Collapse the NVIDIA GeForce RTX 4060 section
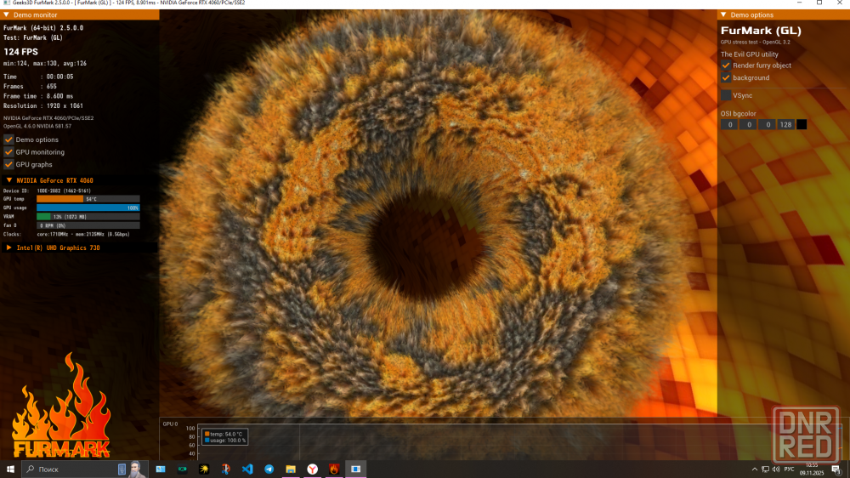Viewport: 850px width, 478px height. point(9,180)
